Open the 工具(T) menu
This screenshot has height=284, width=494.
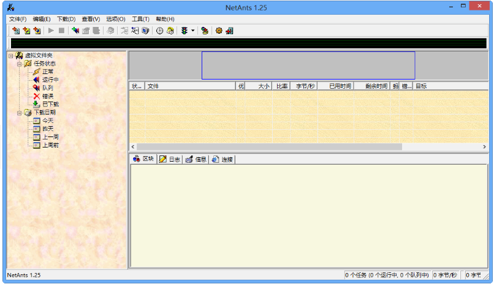coord(140,19)
